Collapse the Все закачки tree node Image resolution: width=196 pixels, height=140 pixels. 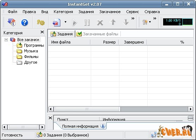[6, 40]
